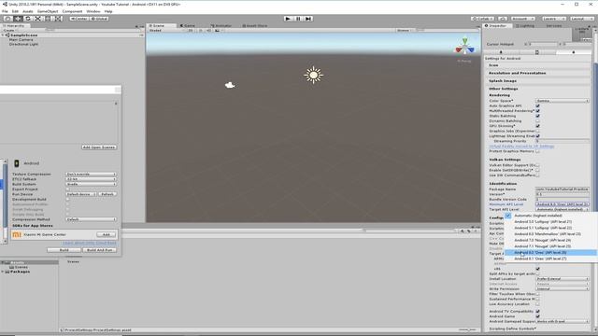This screenshot has height=336, width=598.
Task: Toggle Android Game checkbox
Action: pos(538,316)
